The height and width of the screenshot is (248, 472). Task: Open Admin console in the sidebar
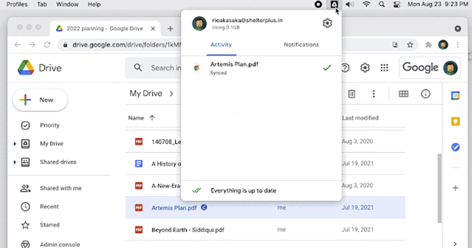click(x=60, y=244)
